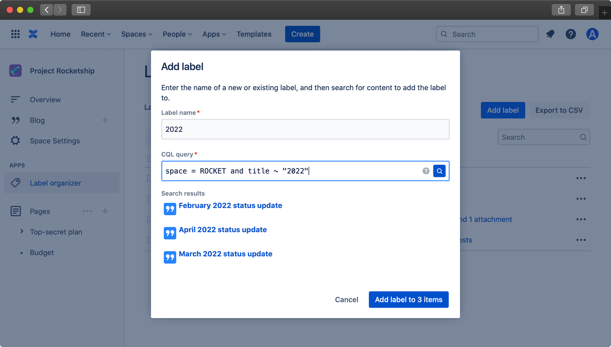This screenshot has height=347, width=611.
Task: Toggle the browser sidebar button
Action: coord(81,10)
